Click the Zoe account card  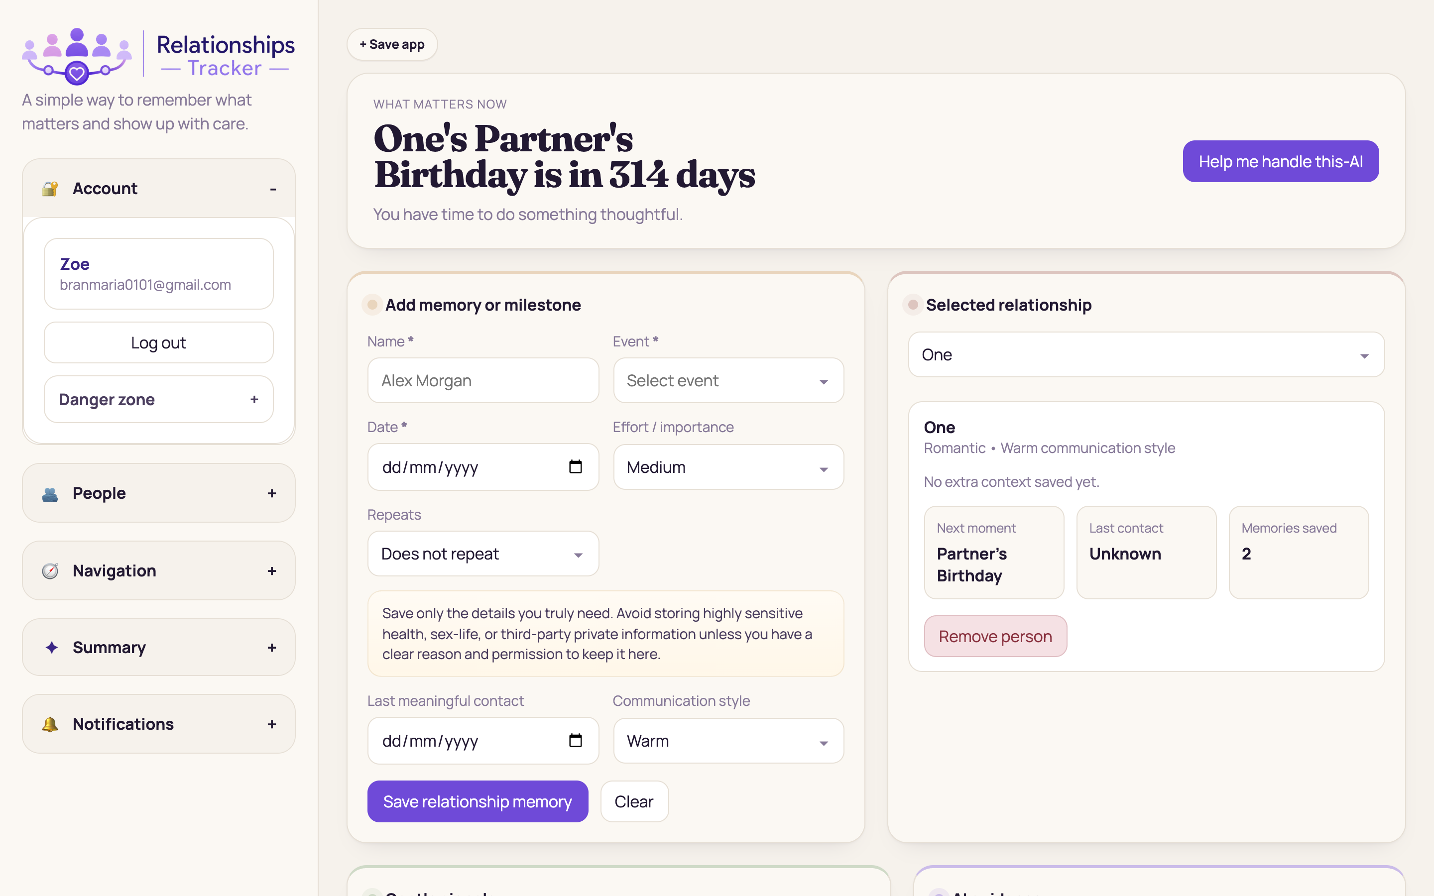tap(159, 274)
